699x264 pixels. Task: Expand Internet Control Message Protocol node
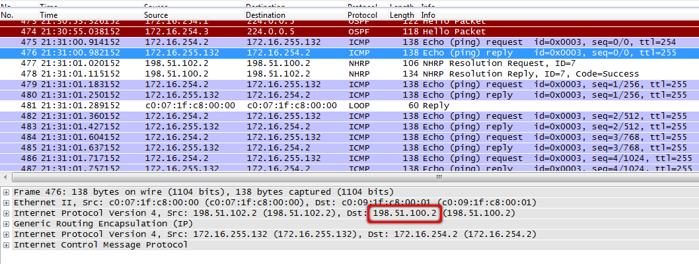tap(6, 245)
